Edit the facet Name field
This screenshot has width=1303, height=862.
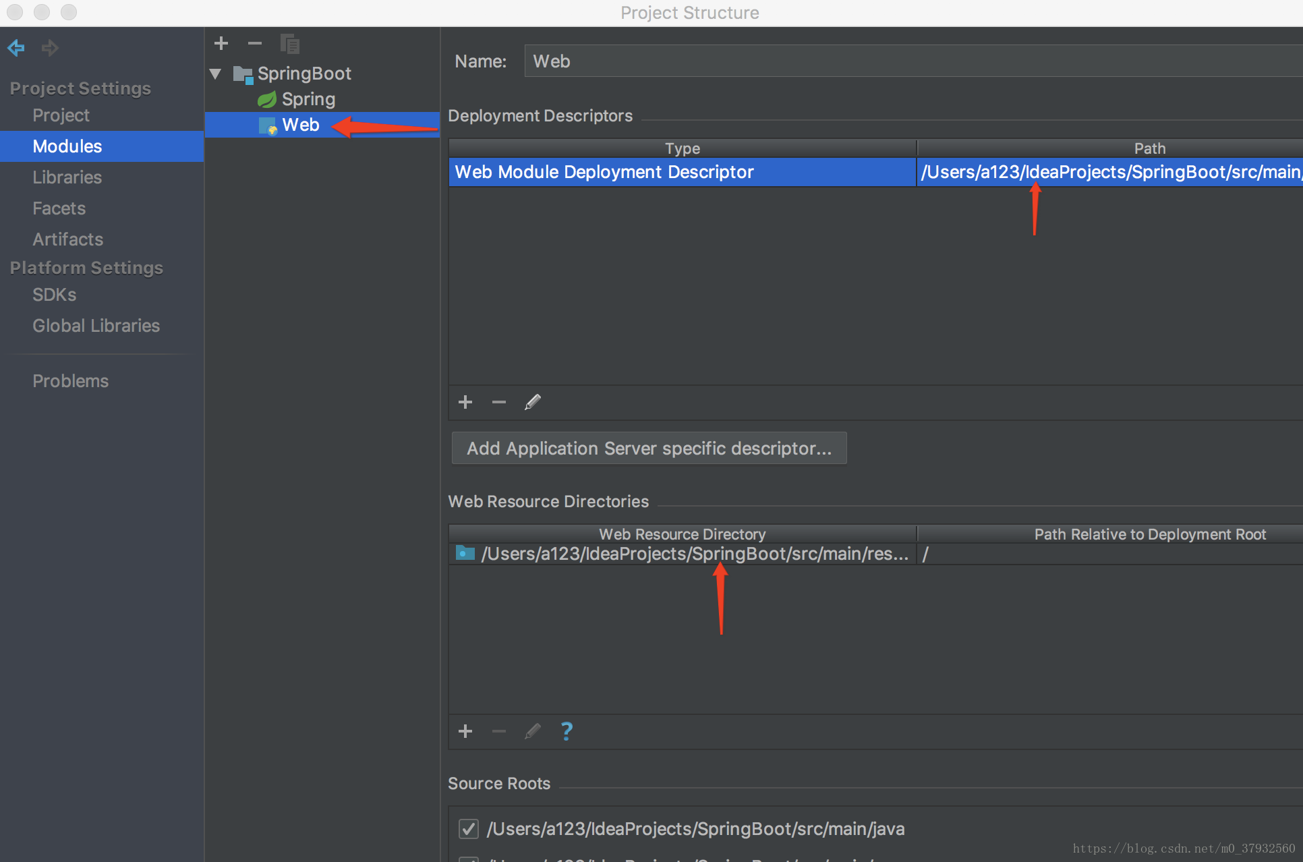[x=913, y=61]
